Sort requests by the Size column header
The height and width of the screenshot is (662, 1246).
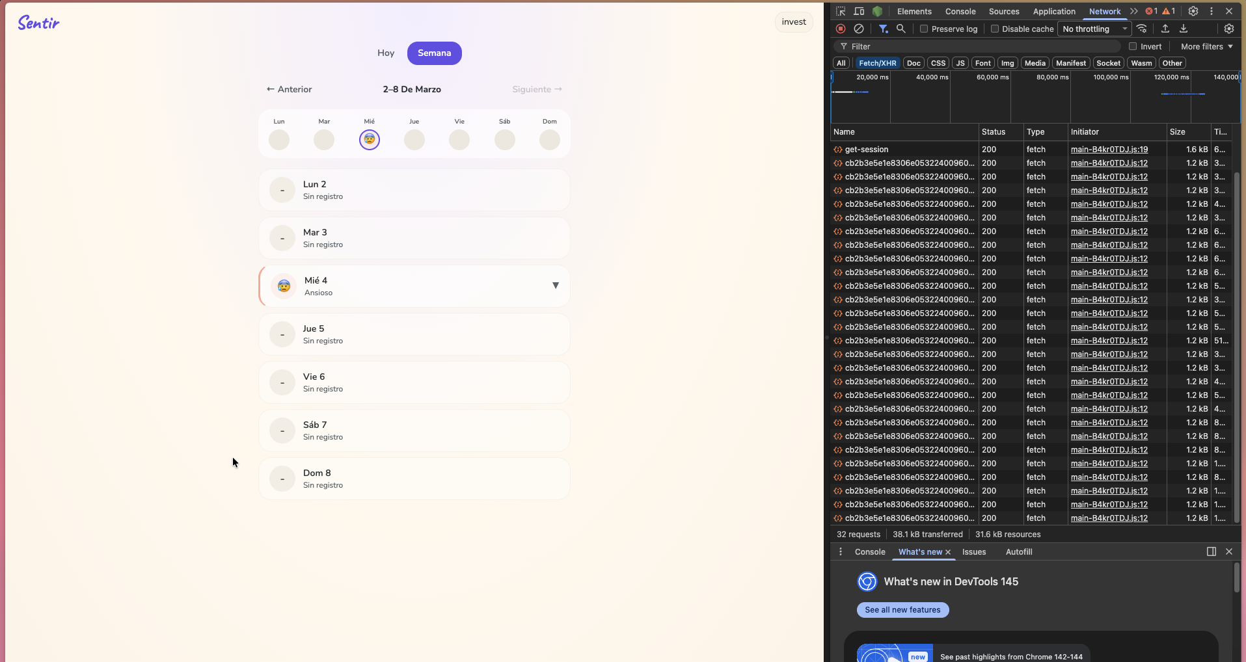[1189, 132]
